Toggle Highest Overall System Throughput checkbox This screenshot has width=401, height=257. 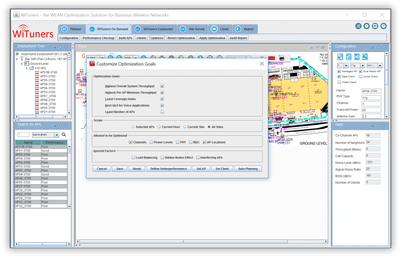[x=162, y=86]
